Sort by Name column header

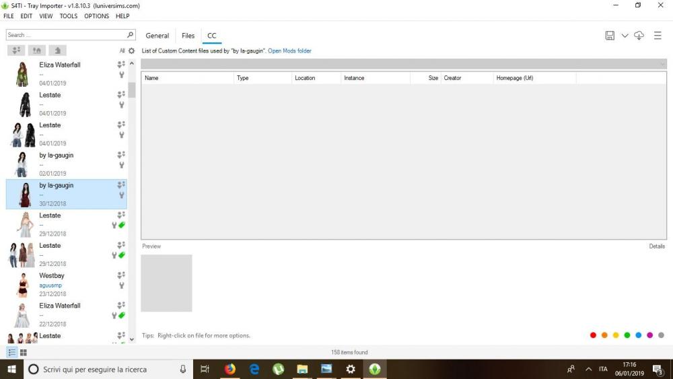[188, 78]
